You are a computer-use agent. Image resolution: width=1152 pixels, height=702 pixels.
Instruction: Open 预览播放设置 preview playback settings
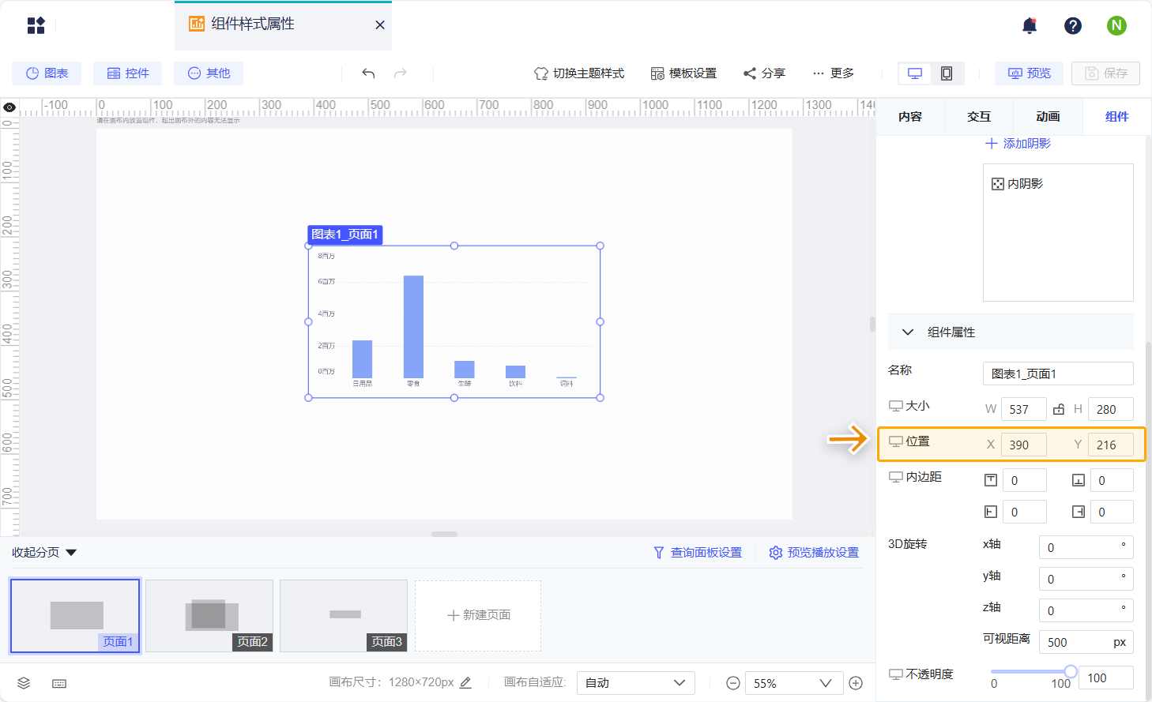814,553
